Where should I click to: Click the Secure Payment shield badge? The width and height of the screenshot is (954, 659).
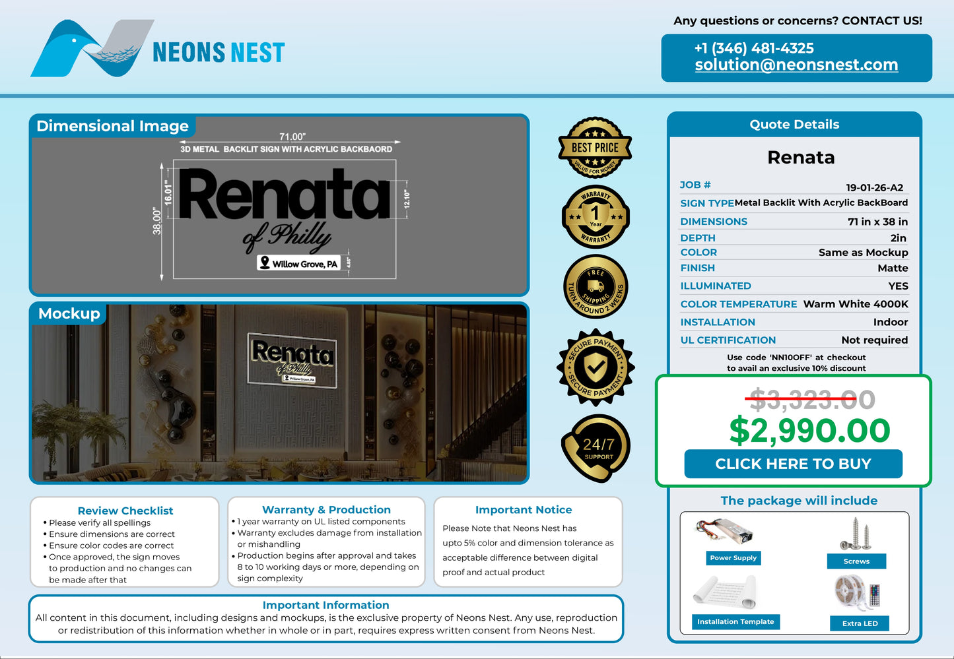(596, 367)
